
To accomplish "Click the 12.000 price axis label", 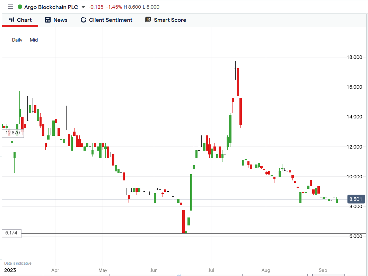I will pos(354,147).
